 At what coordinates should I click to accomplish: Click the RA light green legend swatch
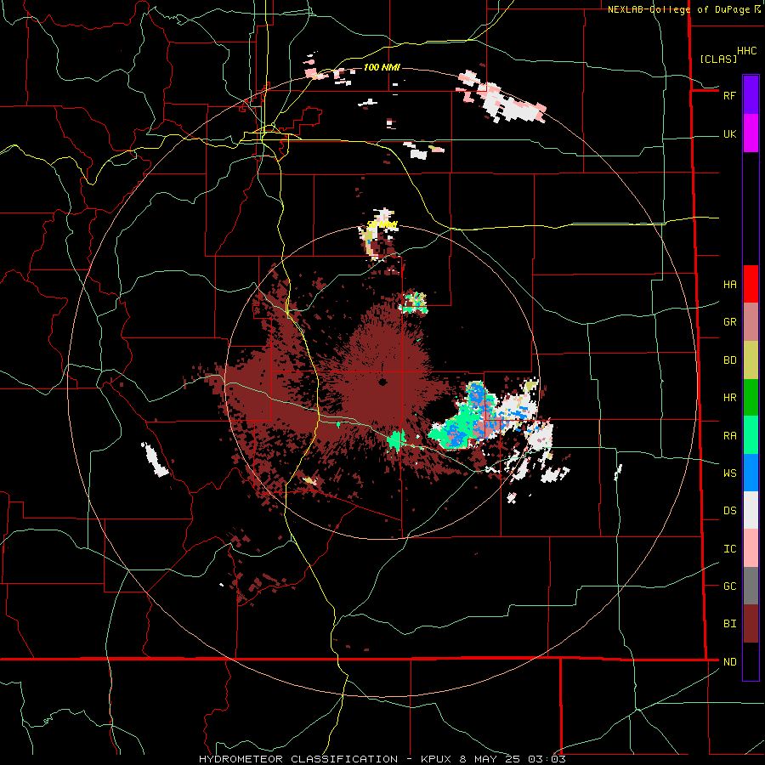click(x=751, y=435)
